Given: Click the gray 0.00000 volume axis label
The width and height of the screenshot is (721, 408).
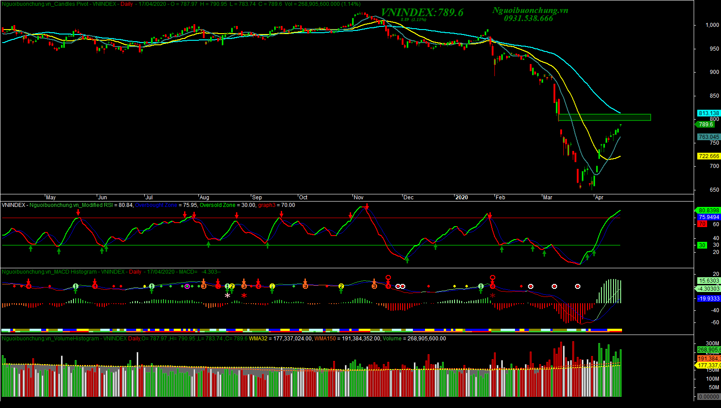Looking at the screenshot, I should coord(708,397).
